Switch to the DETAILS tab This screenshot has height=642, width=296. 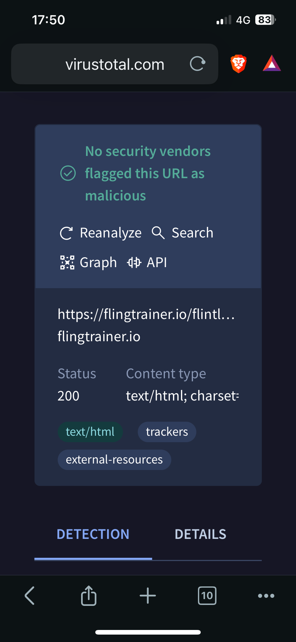pos(200,534)
